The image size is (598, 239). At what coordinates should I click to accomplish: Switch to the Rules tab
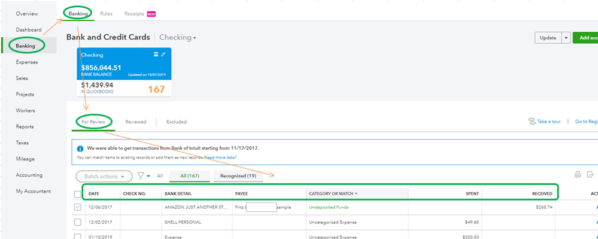click(x=106, y=13)
